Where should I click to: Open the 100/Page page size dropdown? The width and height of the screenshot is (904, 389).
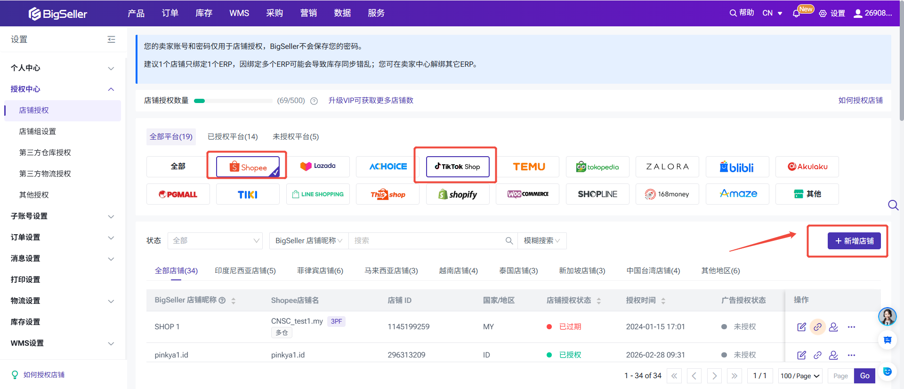(800, 376)
